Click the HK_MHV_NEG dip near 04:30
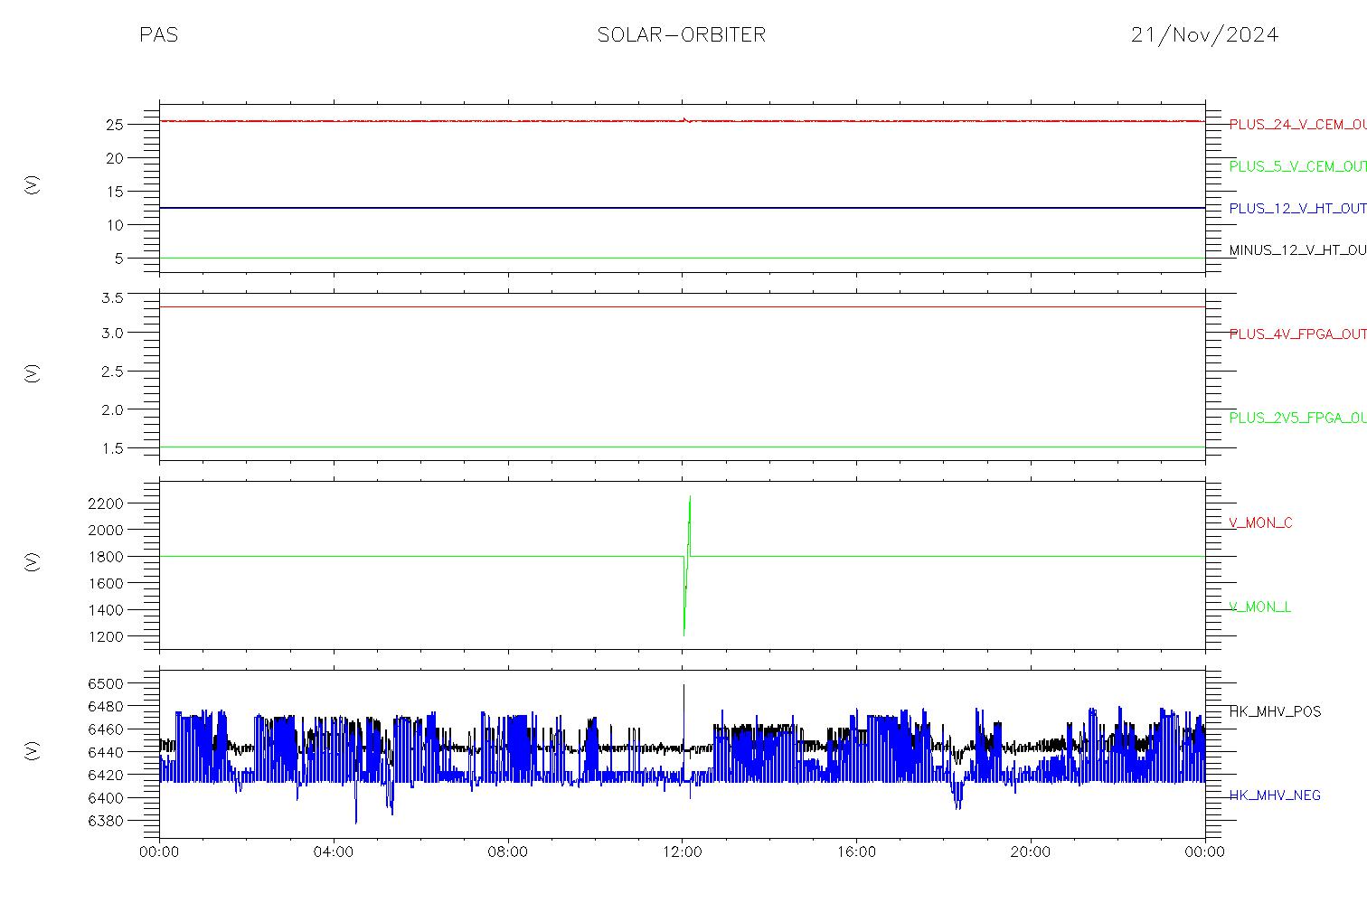This screenshot has height=922, width=1367. pos(355,821)
